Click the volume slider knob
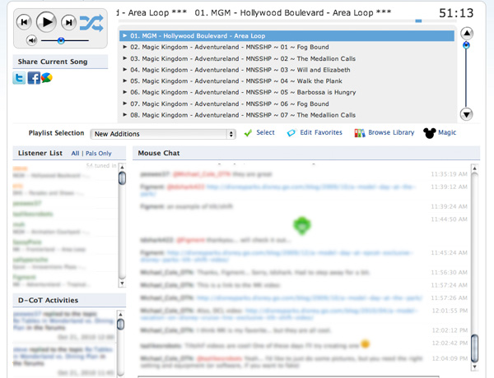494x378 pixels. tap(61, 40)
